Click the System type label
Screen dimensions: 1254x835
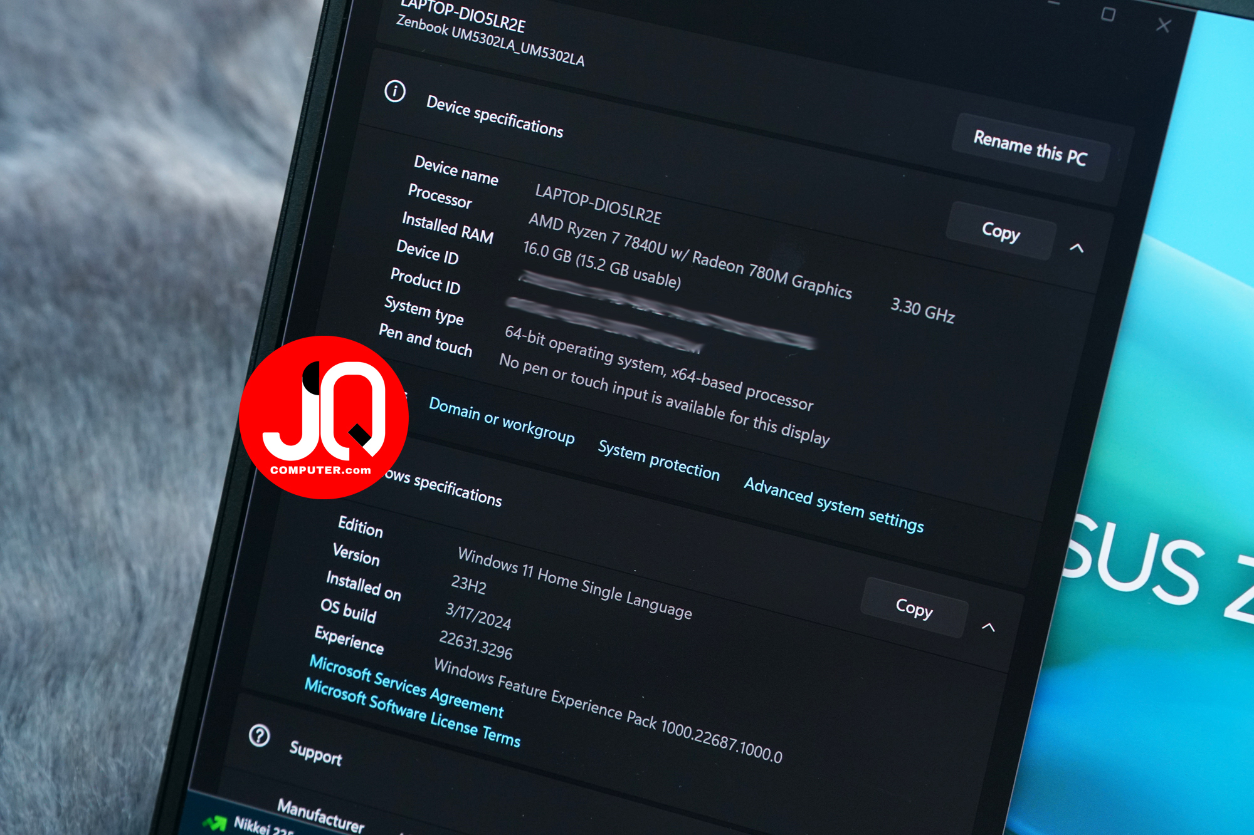[x=424, y=310]
